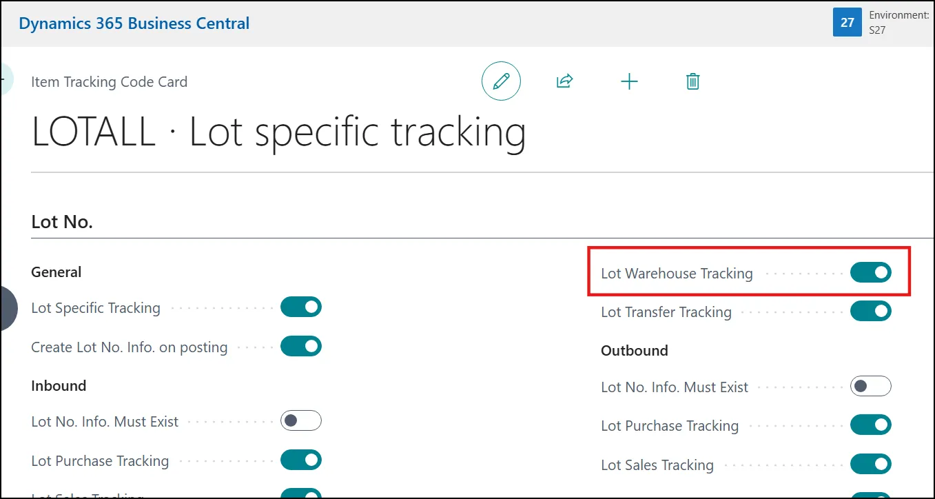Click the Environment: S27 label
This screenshot has width=935, height=499.
tap(899, 22)
